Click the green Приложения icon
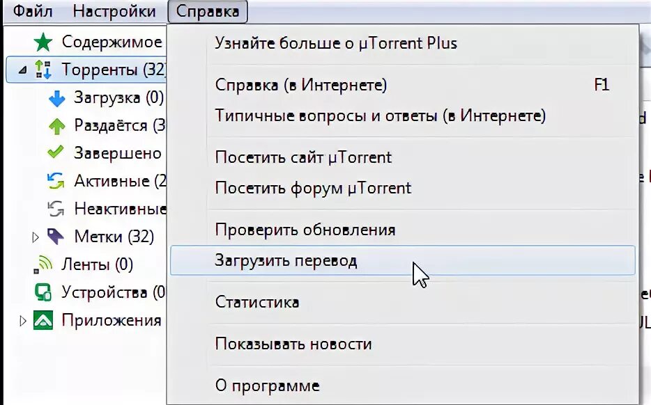 coord(43,320)
